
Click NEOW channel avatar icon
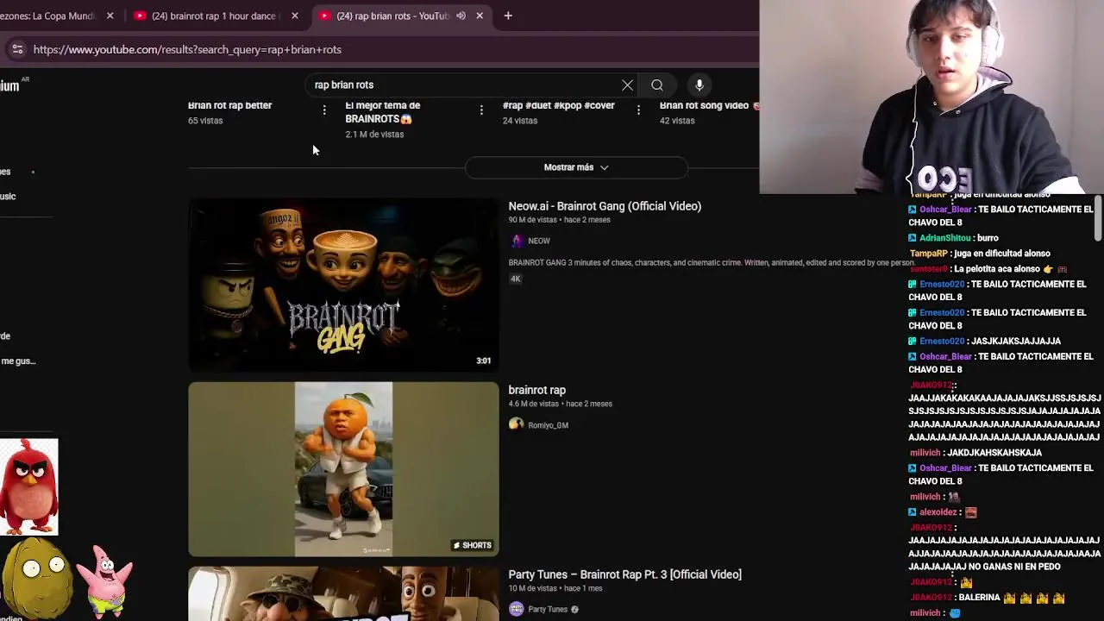point(517,241)
